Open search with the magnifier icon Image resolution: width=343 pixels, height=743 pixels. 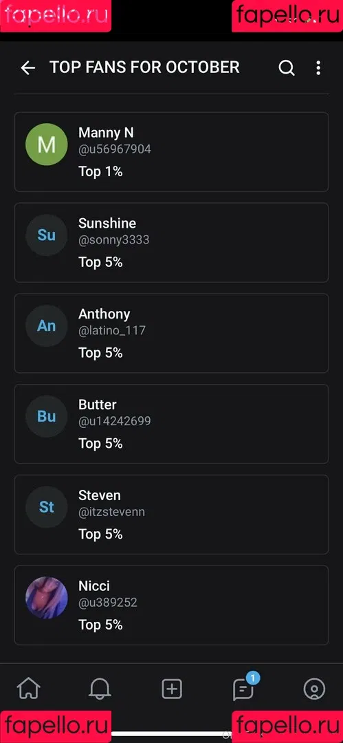coord(287,68)
